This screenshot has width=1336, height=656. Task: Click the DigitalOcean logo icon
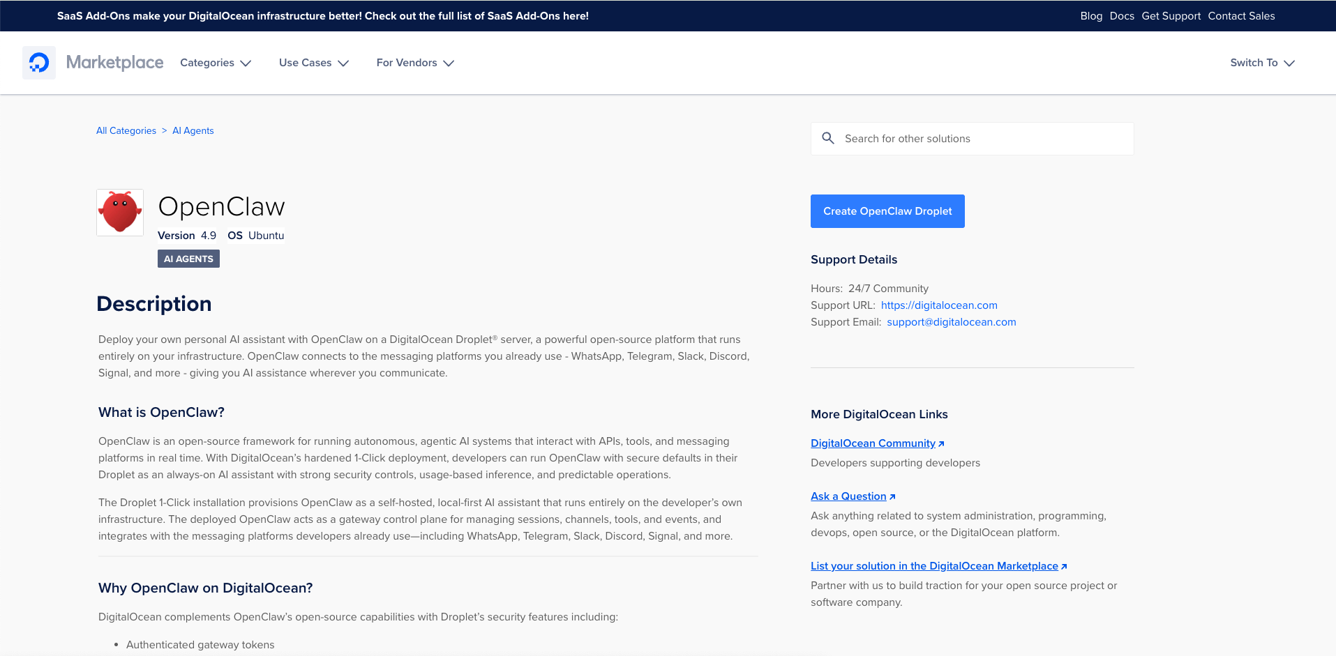39,63
